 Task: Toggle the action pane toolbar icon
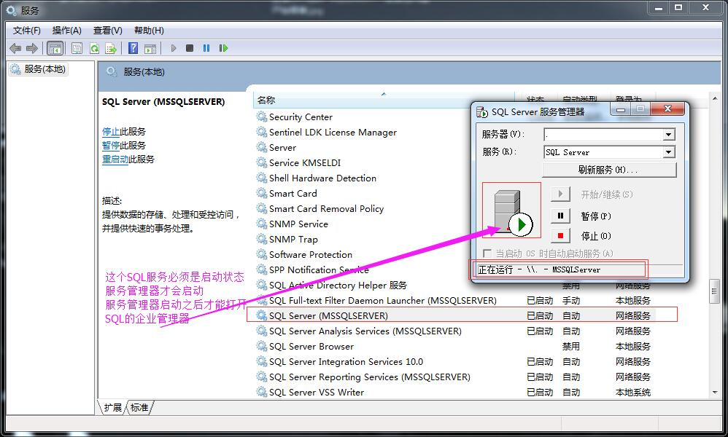(x=150, y=48)
